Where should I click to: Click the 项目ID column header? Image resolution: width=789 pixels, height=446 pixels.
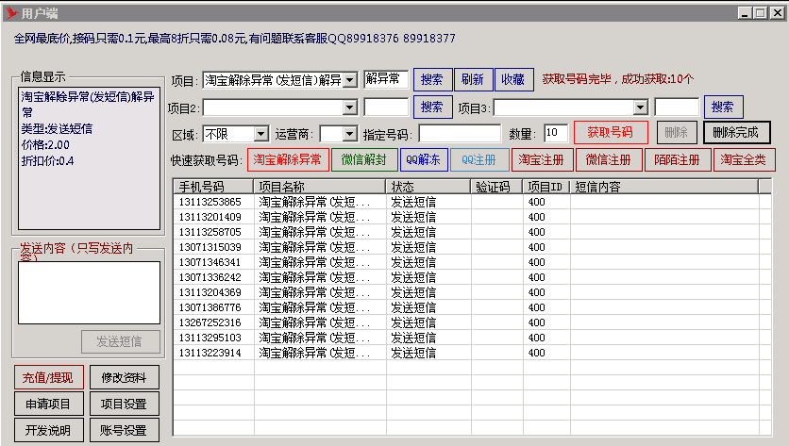(x=546, y=187)
